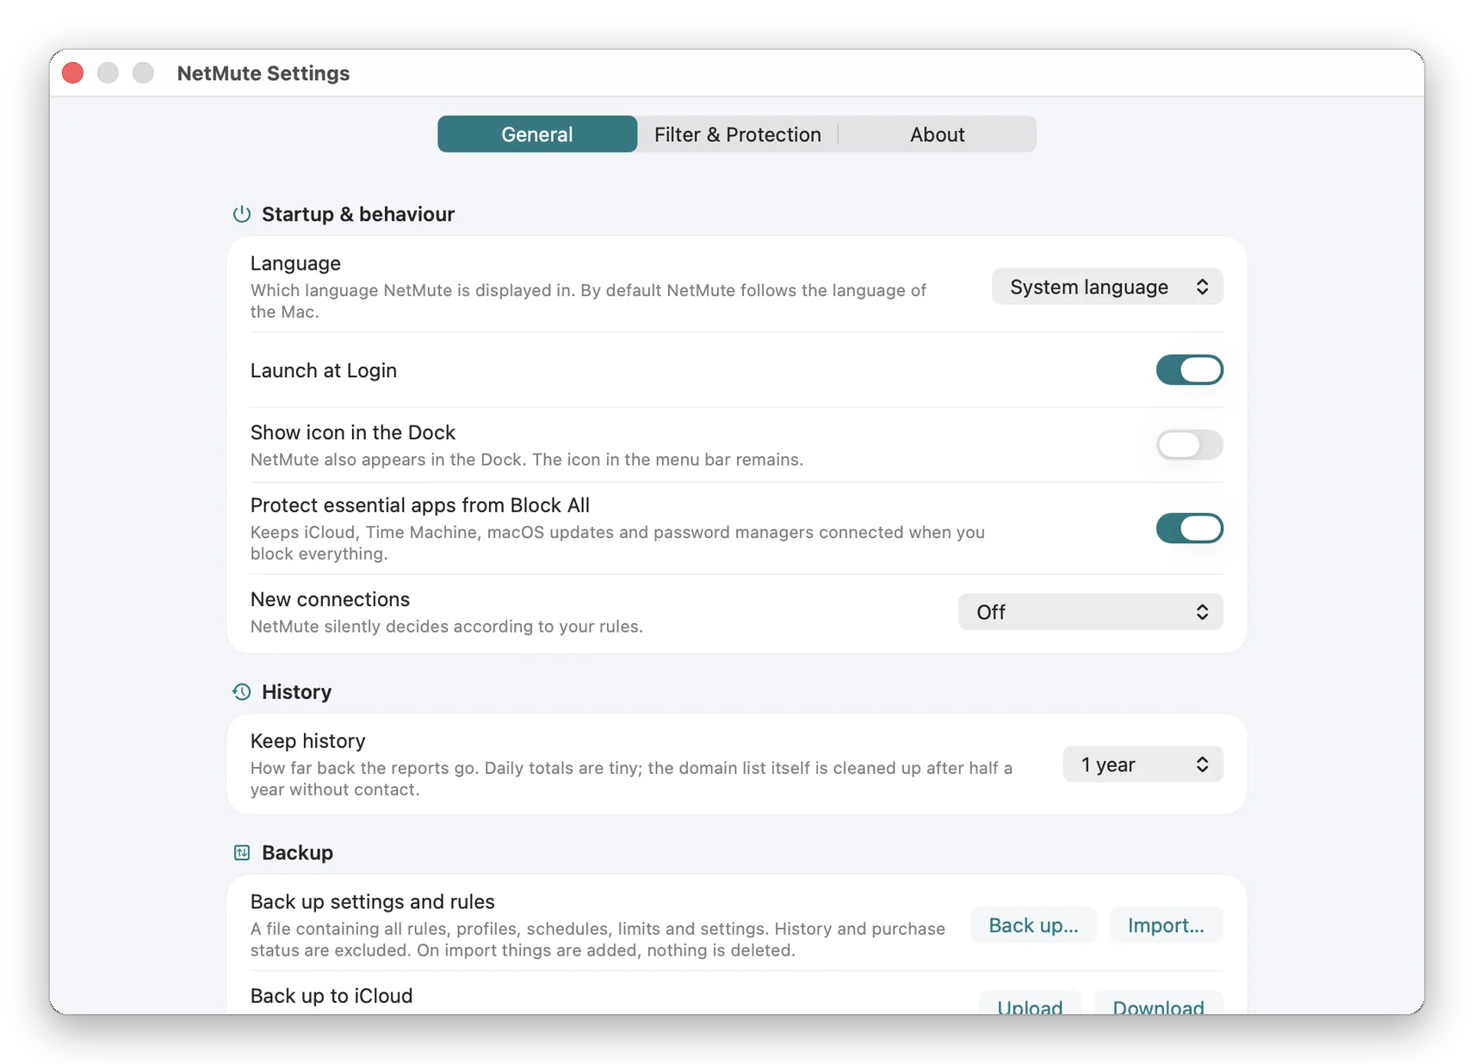
Task: Click the Backup section icon
Action: (241, 852)
